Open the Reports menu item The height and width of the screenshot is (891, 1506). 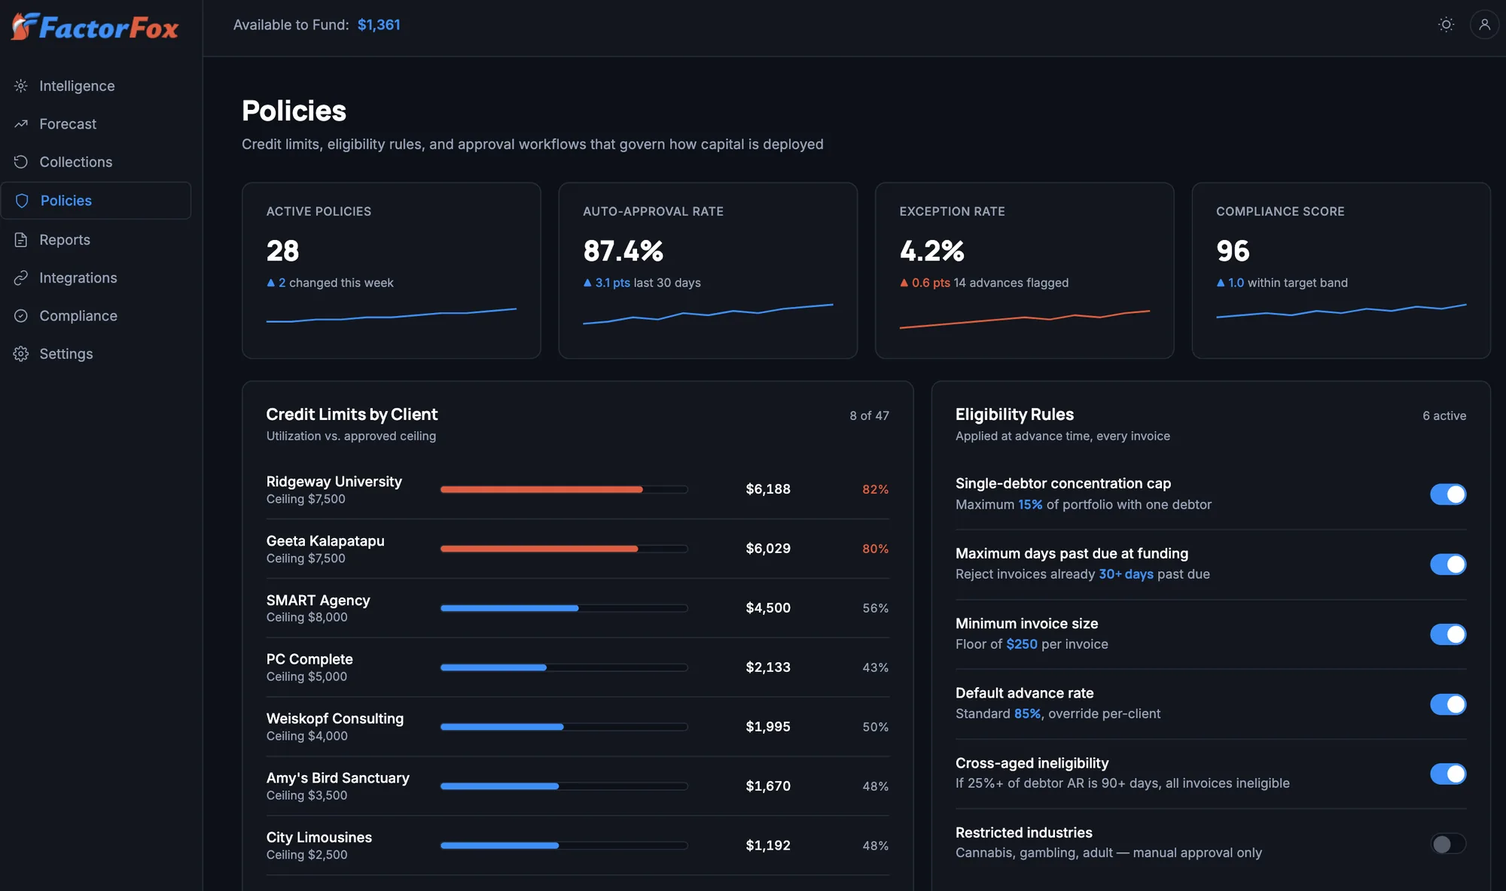pos(96,239)
